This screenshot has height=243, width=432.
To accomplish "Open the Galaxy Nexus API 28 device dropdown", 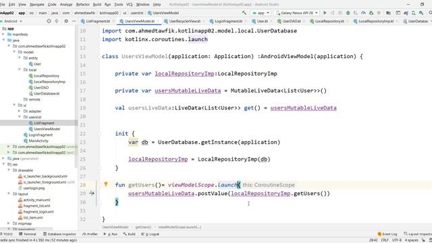I will [x=297, y=13].
